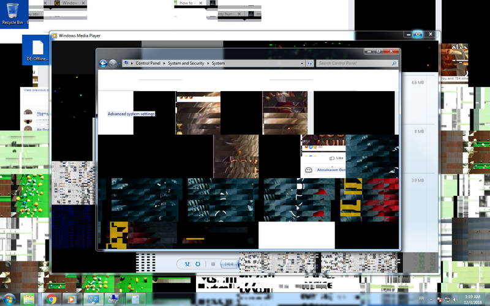Click the System breadcrumb segment
Screen dimensions: 490x306
click(218, 63)
